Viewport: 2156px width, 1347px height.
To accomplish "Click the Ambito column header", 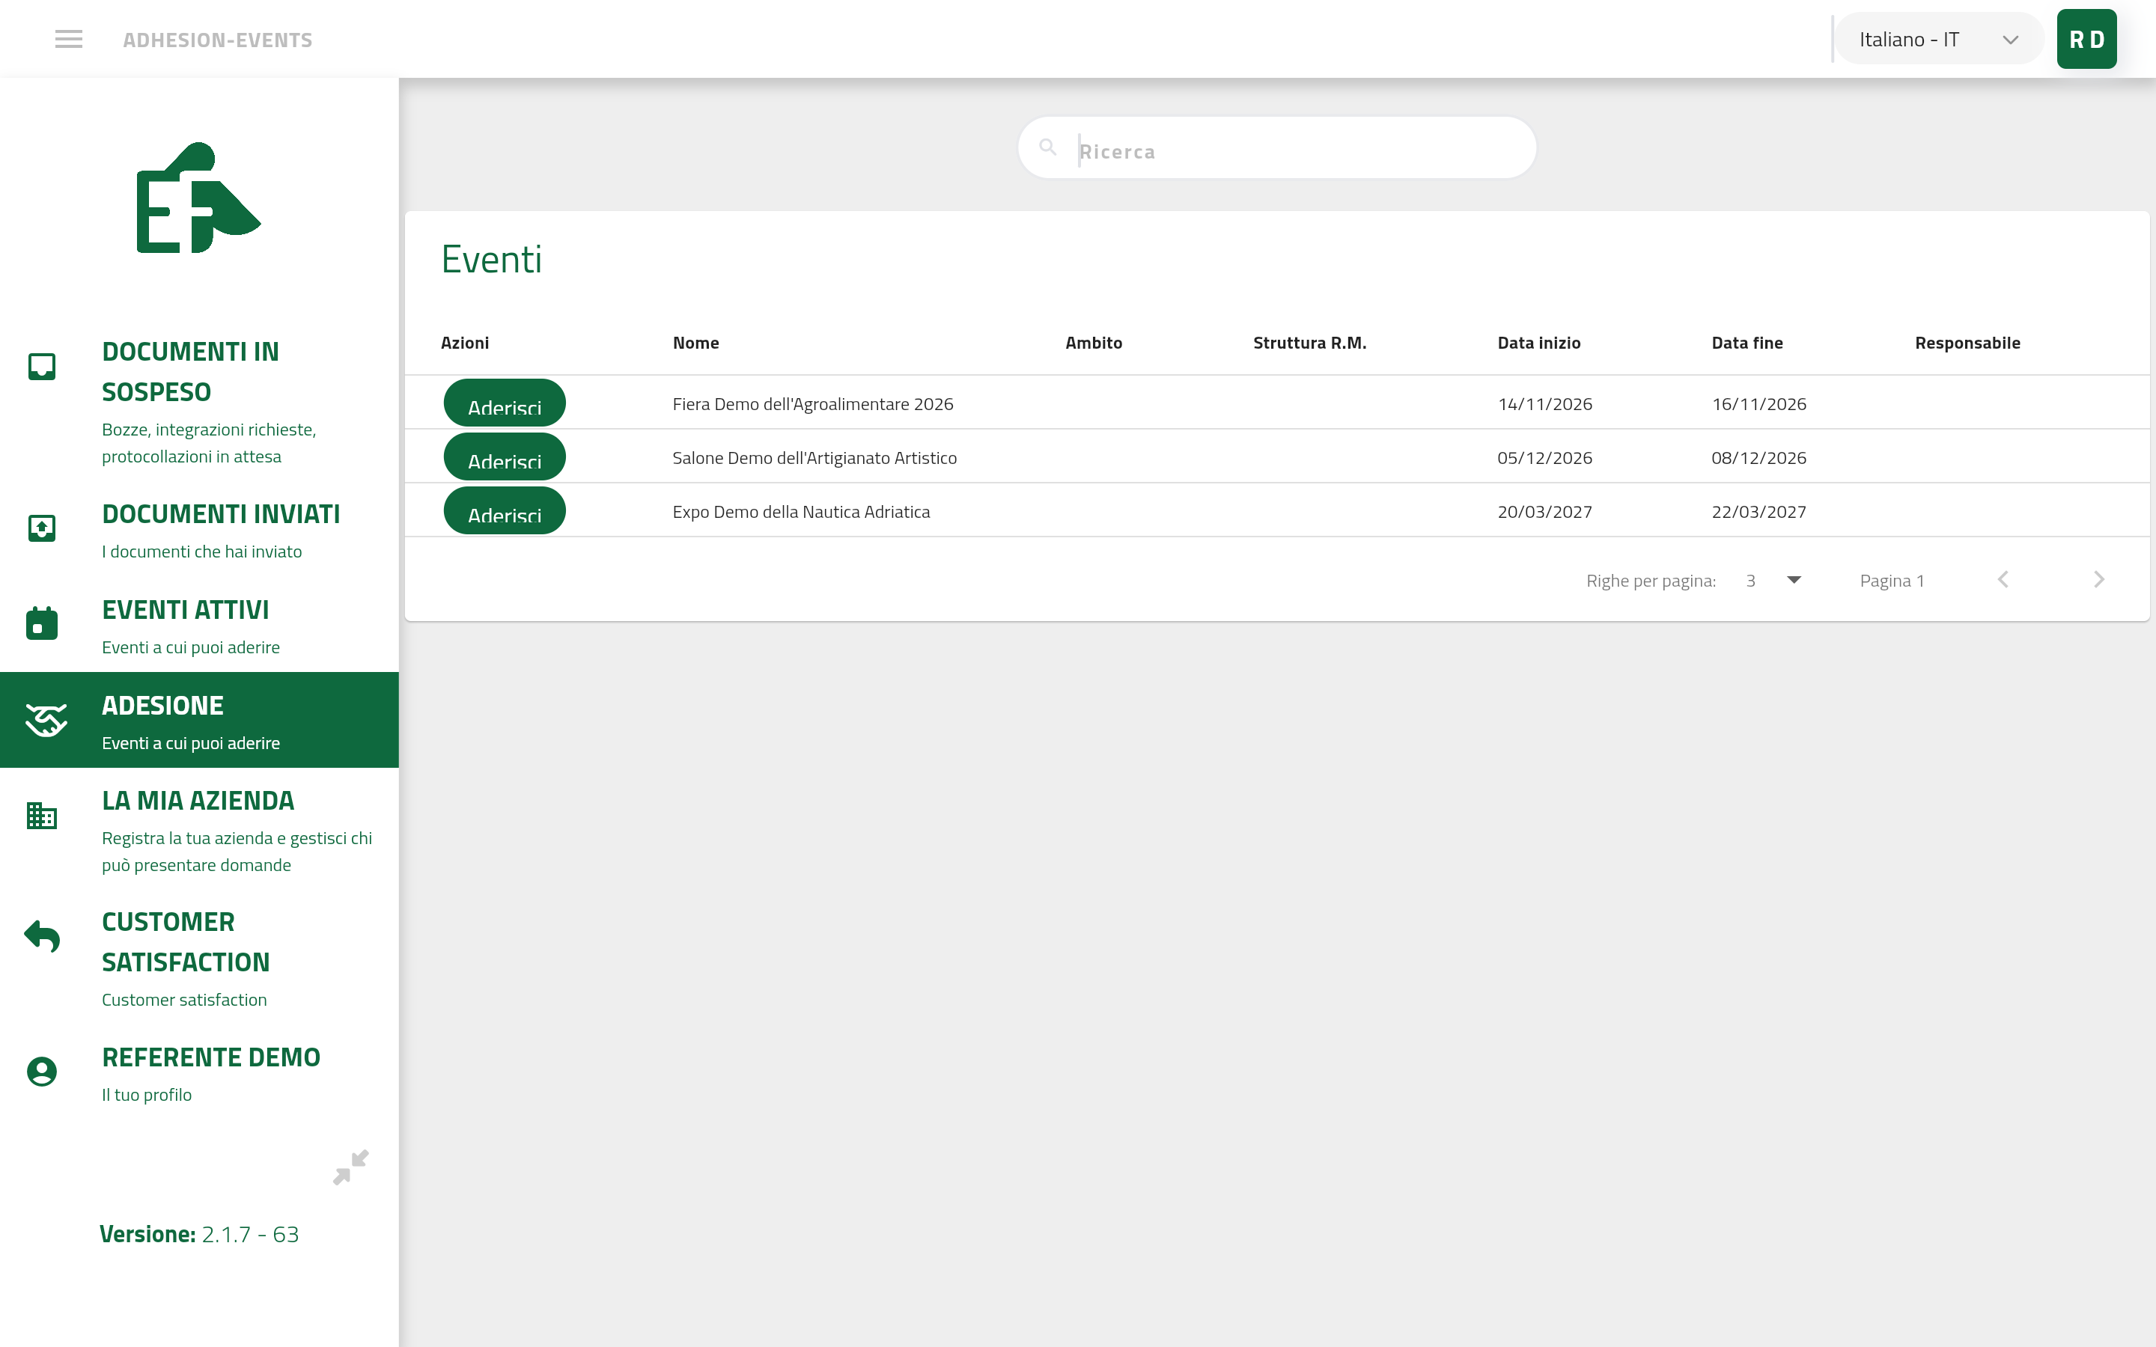I will click(1093, 343).
